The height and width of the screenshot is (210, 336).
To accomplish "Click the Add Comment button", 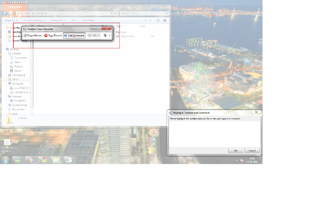I will click(74, 35).
